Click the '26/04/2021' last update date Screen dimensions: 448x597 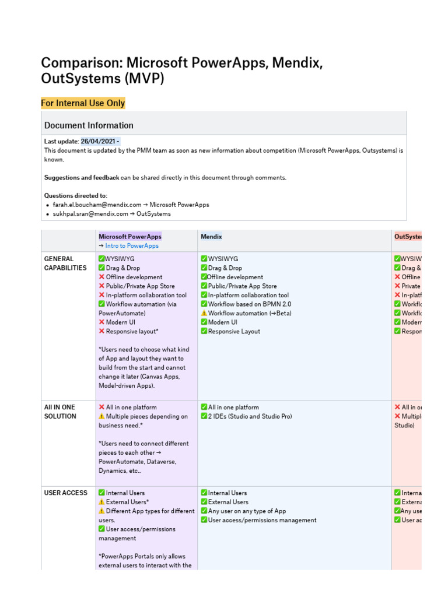(98, 141)
